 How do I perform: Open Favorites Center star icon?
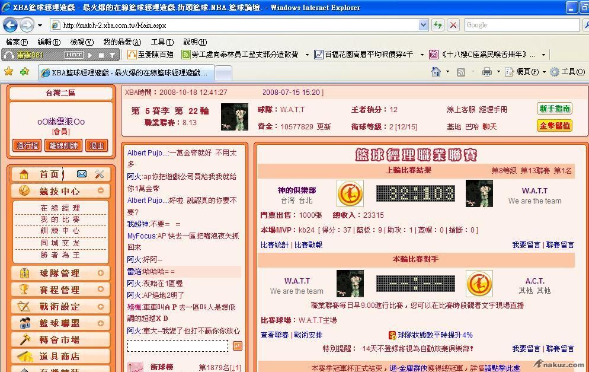(9, 72)
